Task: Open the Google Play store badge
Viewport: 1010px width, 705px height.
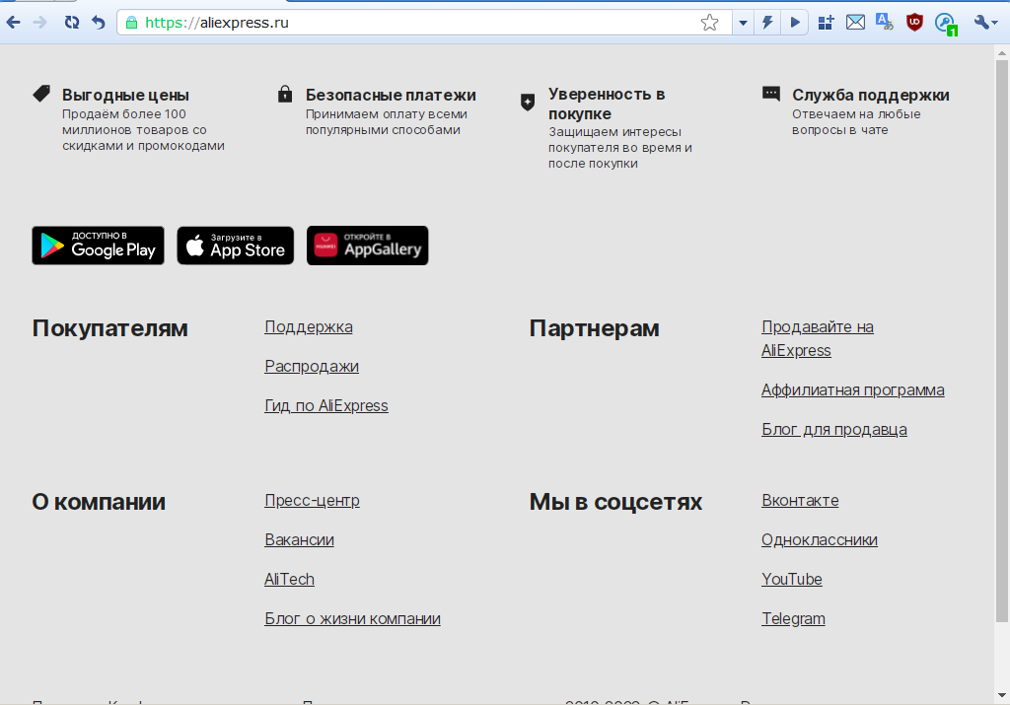Action: 98,246
